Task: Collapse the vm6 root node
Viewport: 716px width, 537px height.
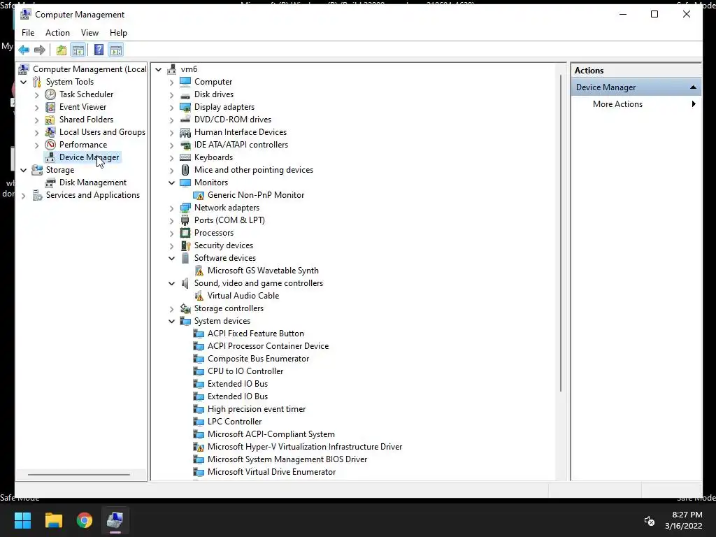Action: [x=159, y=69]
